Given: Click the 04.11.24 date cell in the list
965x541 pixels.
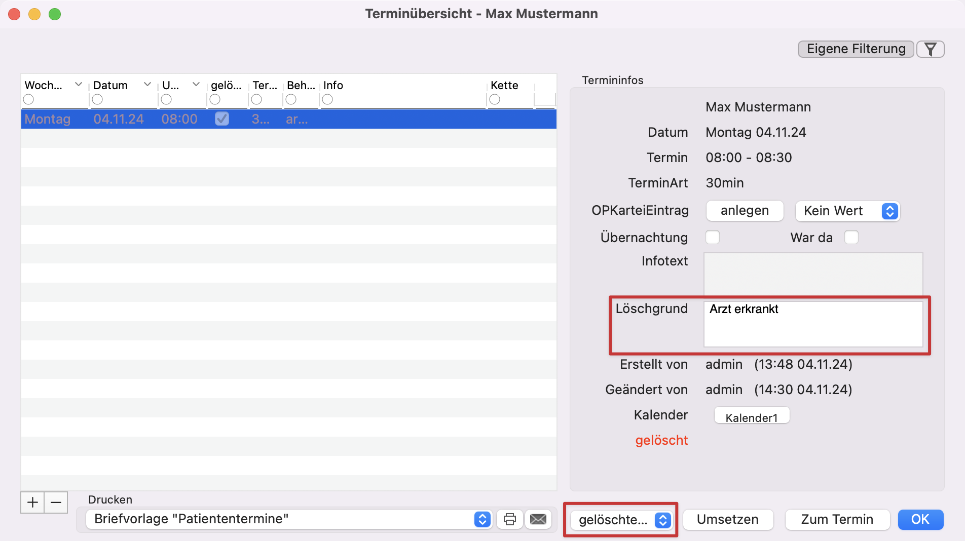Looking at the screenshot, I should pos(119,119).
